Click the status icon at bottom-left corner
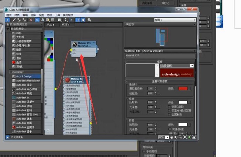 (x=7, y=137)
